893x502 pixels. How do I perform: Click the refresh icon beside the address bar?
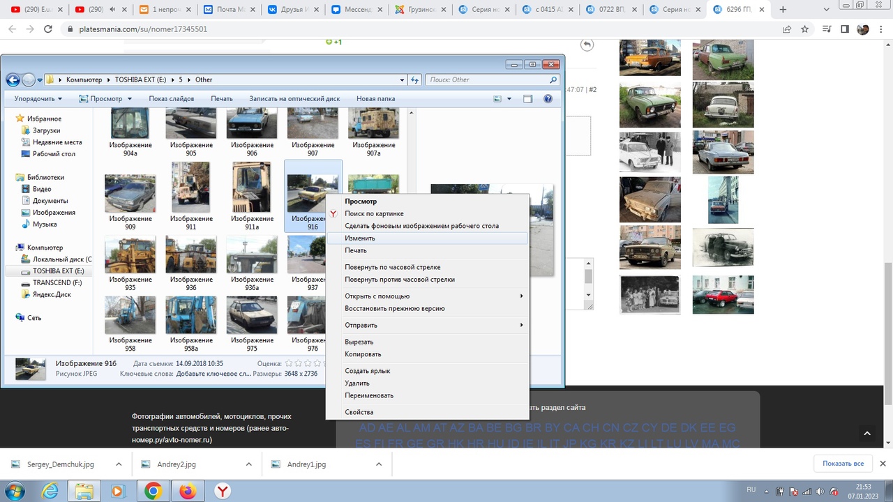[x=414, y=79]
